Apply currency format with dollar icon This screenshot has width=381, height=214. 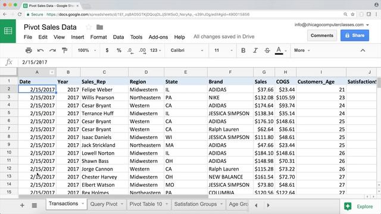(107, 50)
